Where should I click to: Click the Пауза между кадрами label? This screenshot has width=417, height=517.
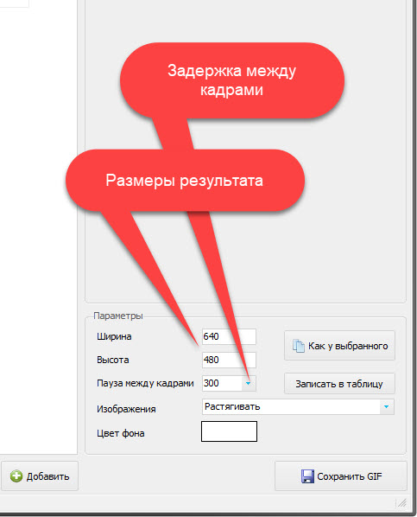[x=145, y=383]
